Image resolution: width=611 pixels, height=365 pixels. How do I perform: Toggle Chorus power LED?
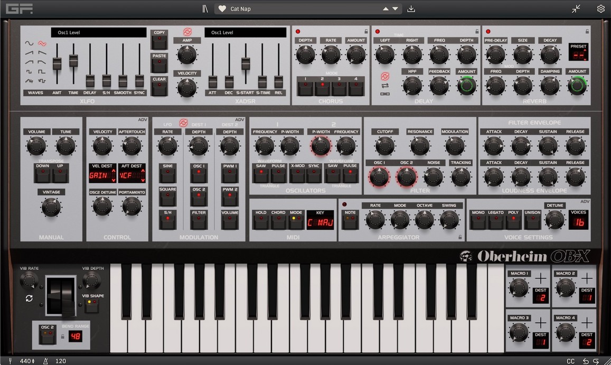click(x=298, y=32)
